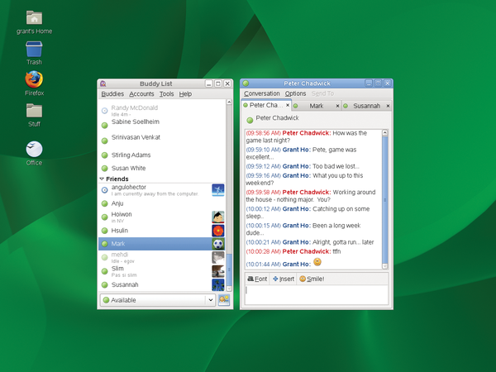Select buddy Sabine Soelheim
This screenshot has height=372, width=496.
click(163, 125)
